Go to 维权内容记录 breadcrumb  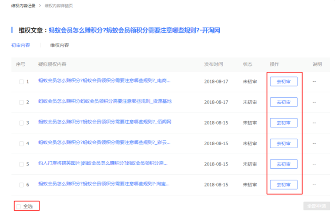pos(23,6)
